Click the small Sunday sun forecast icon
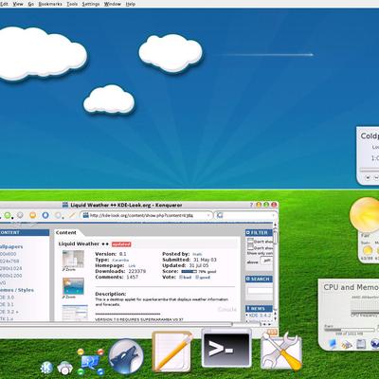Image resolution: width=379 pixels, height=379 pixels. coord(368,250)
